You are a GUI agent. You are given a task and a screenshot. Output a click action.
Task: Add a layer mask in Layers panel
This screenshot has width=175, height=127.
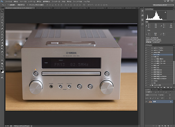[159, 126]
